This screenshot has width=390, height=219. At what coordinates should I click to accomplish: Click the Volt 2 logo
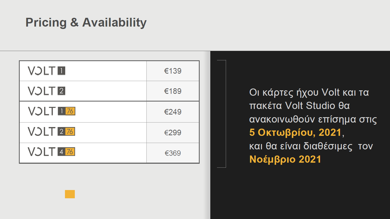[47, 91]
